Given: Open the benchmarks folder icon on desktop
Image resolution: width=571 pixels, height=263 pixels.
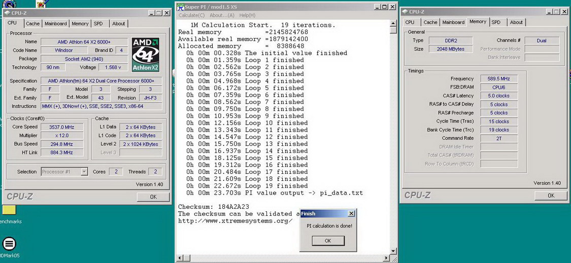Looking at the screenshot, I should (9, 210).
